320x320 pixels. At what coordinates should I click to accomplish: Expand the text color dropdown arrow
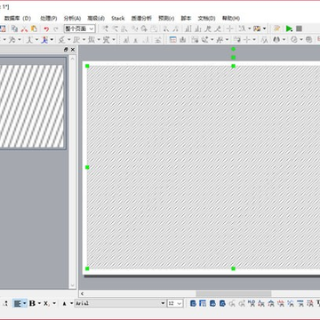71,303
